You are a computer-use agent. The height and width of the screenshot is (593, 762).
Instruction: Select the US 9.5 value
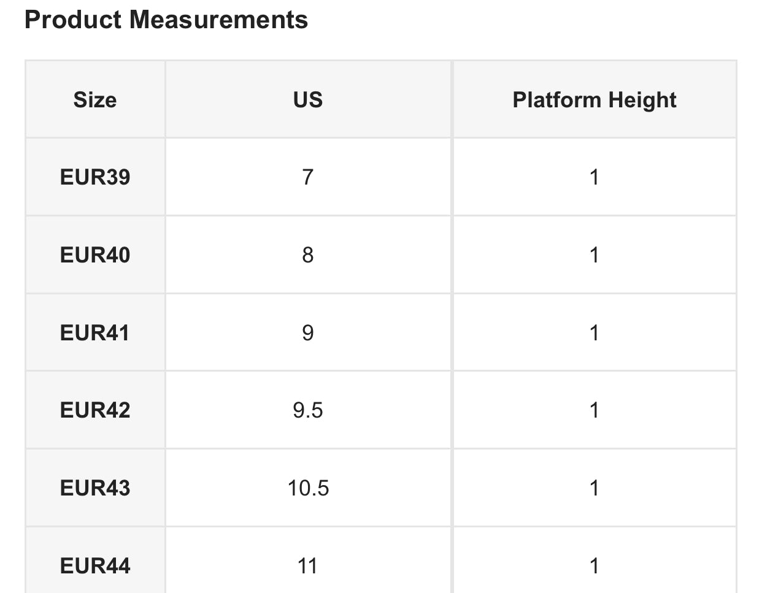pyautogui.click(x=308, y=410)
